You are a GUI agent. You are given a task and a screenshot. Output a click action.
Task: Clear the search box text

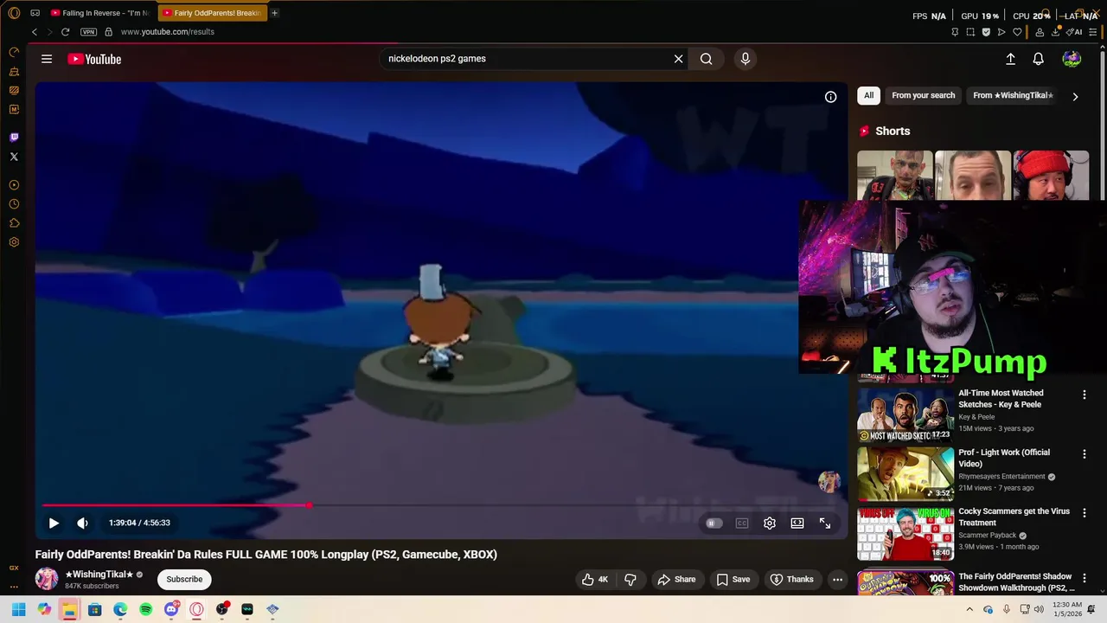pyautogui.click(x=678, y=59)
